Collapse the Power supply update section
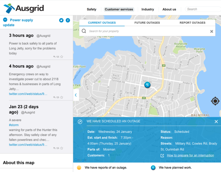The width and height of the screenshot is (221, 172). point(5,20)
